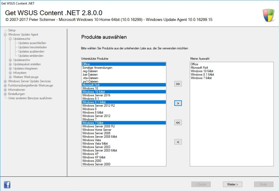Collapse the Updatesuche tree node
Image resolution: width=279 pixels, height=191 pixels.
click(x=10, y=39)
